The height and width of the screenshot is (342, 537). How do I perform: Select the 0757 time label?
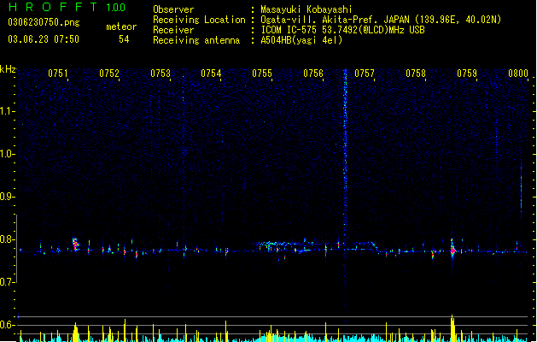(365, 74)
